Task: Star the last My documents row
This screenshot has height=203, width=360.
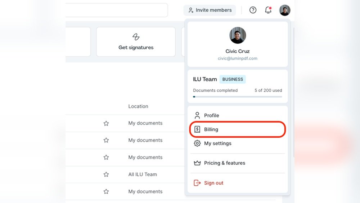Action: point(106,191)
